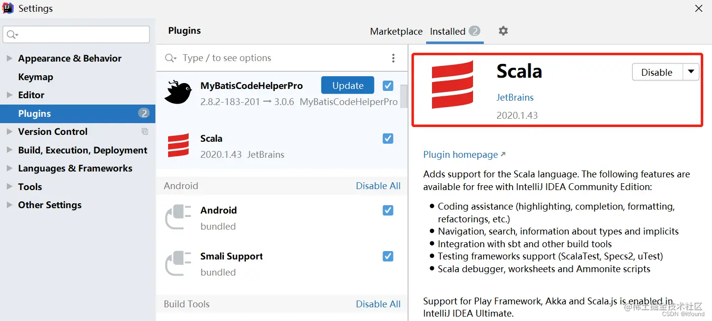Click the Disable button for Scala
The height and width of the screenshot is (321, 712).
pyautogui.click(x=657, y=72)
